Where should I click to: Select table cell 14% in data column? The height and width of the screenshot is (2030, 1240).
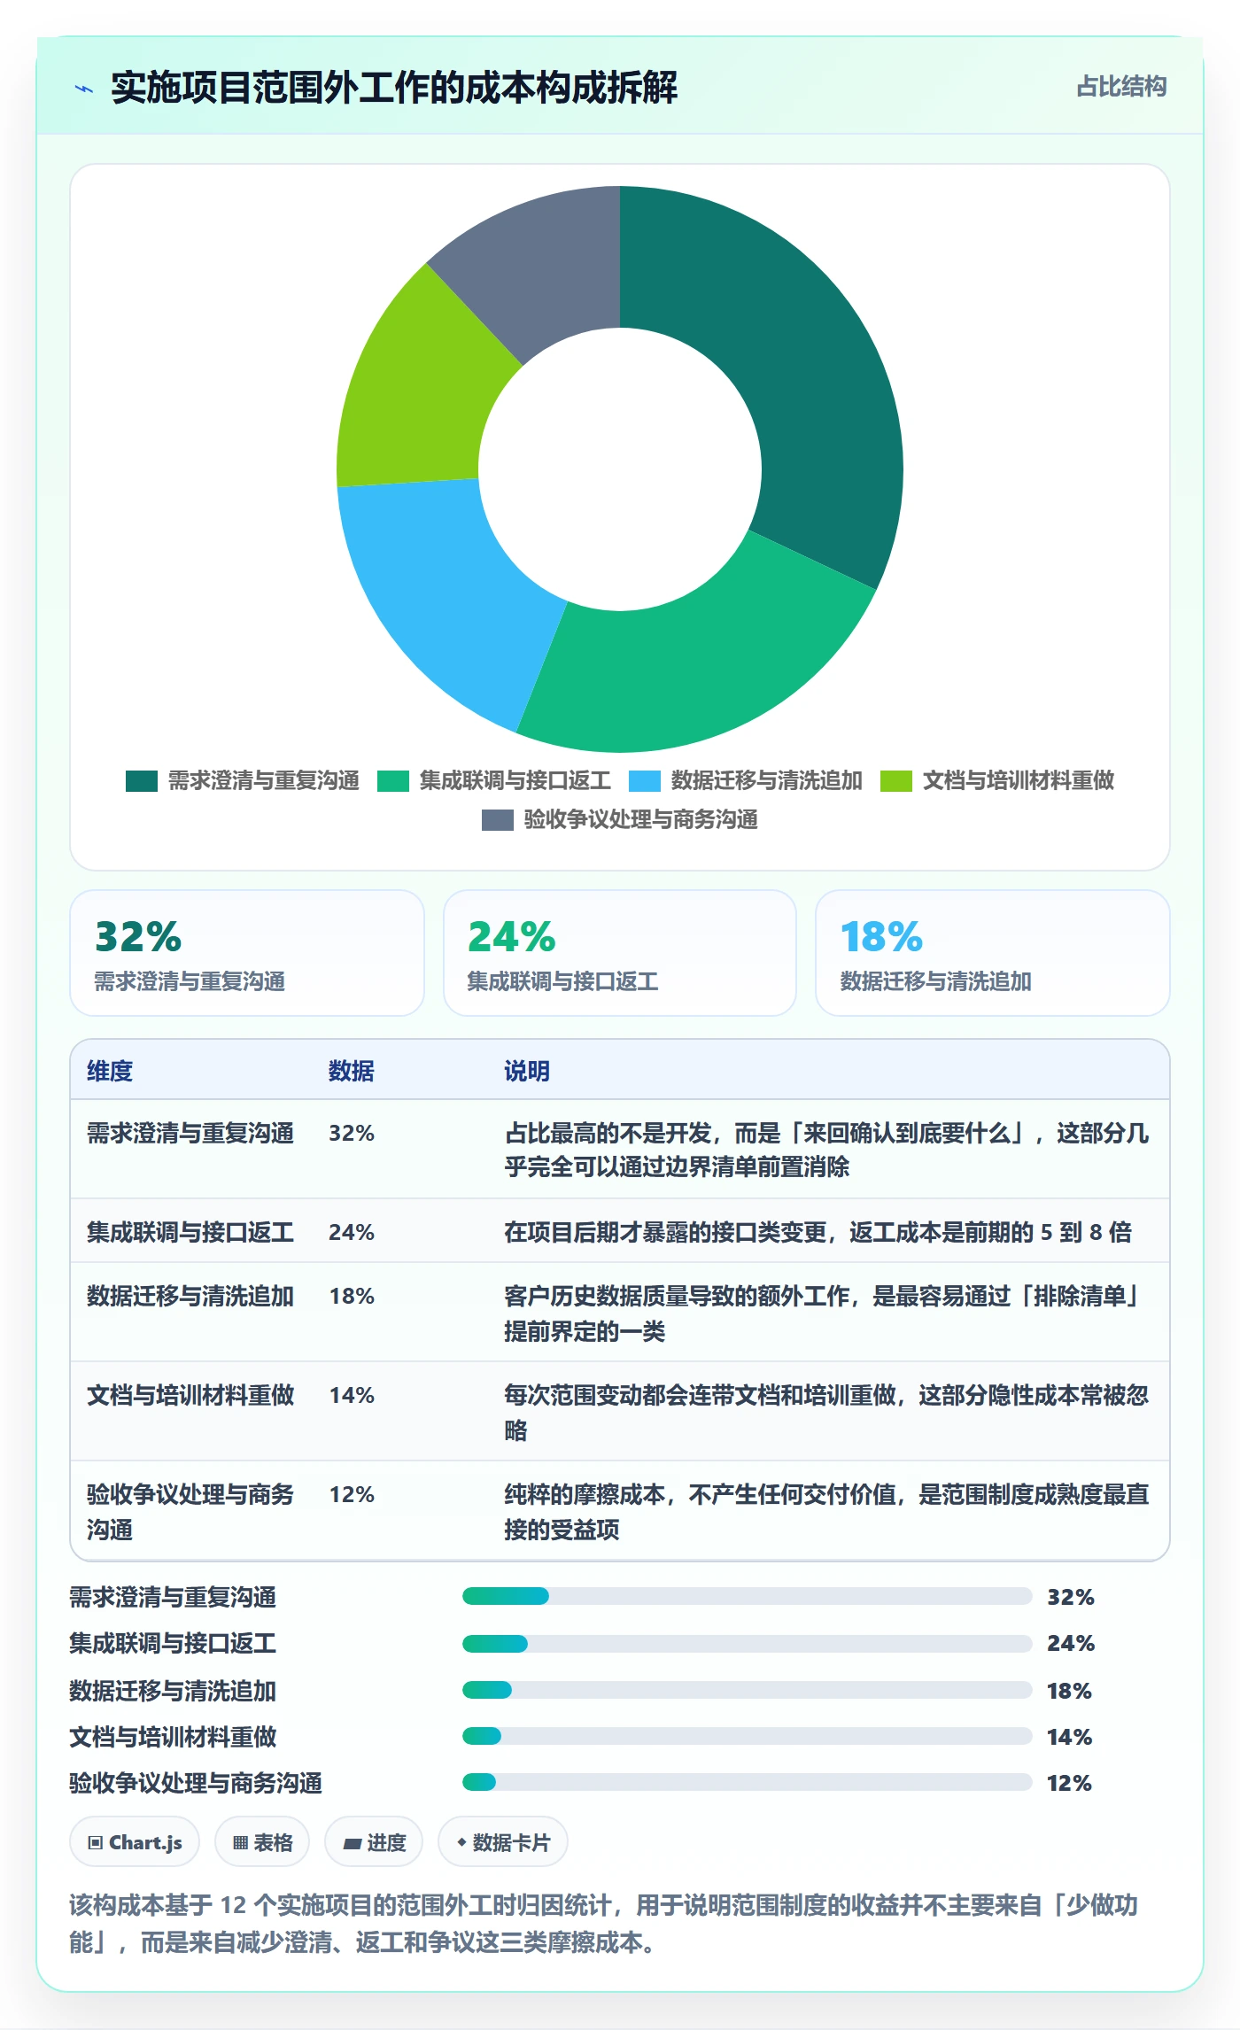[x=352, y=1395]
